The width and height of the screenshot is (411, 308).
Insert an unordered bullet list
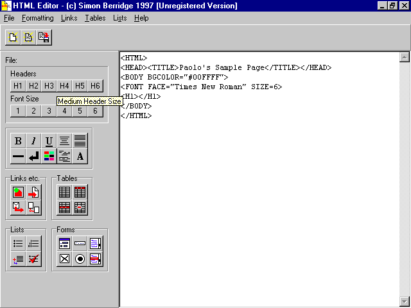[x=18, y=243]
